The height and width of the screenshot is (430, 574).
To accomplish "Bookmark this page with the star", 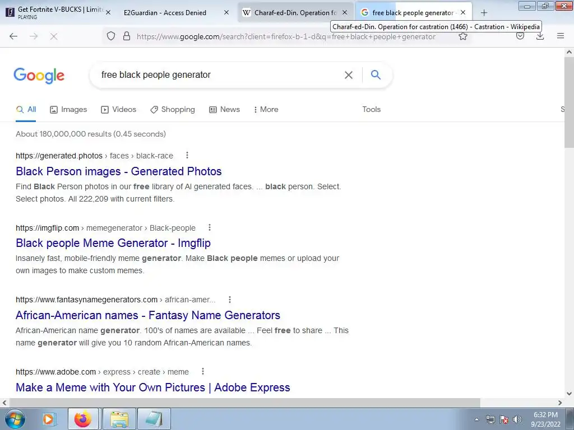I will pos(463,36).
